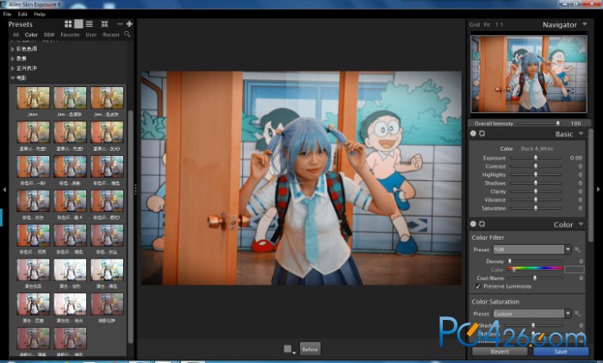Set Navigator zoom to 1:1
Image resolution: width=603 pixels, height=363 pixels.
(x=499, y=24)
